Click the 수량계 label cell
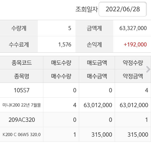 pyautogui.click(x=19, y=28)
